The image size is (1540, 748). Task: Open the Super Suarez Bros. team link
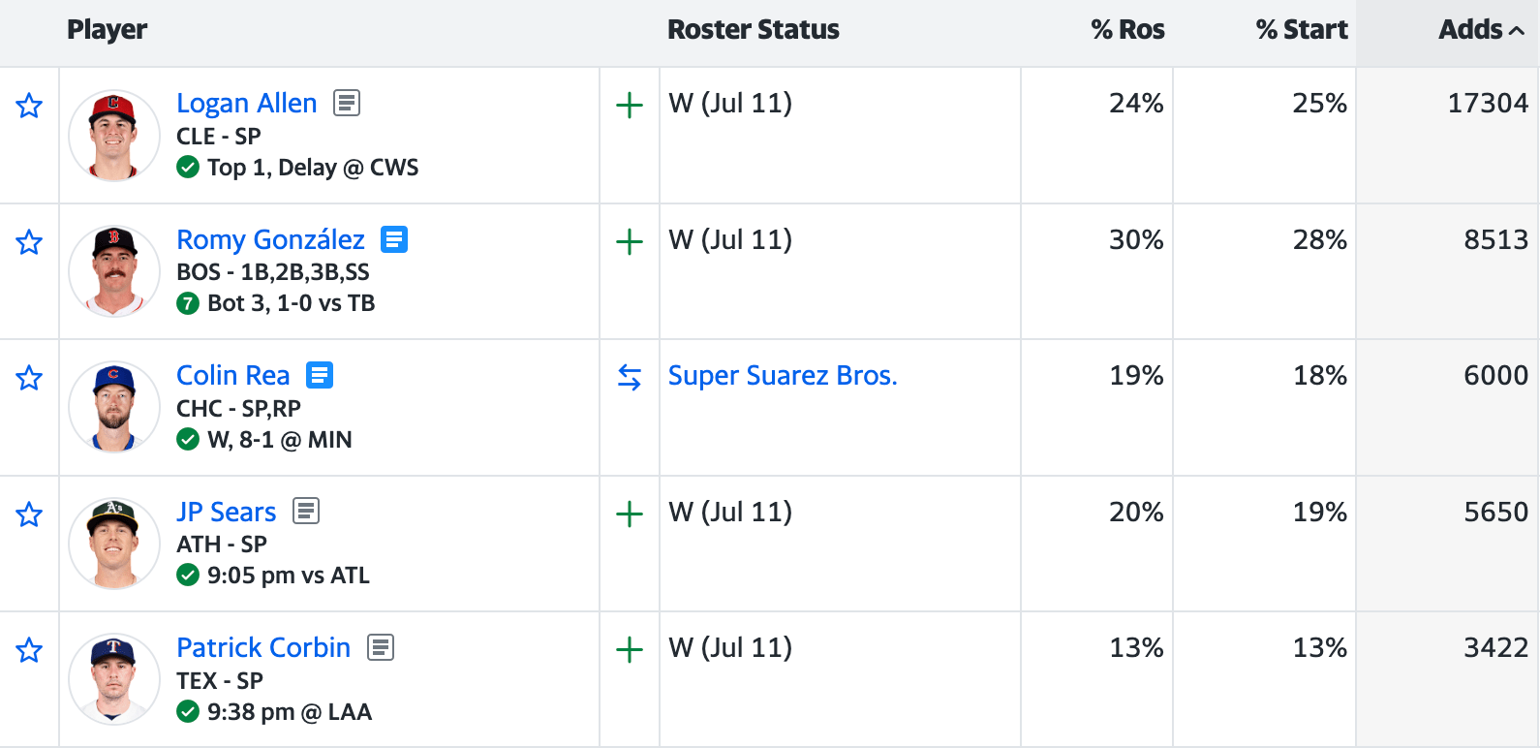click(x=783, y=376)
